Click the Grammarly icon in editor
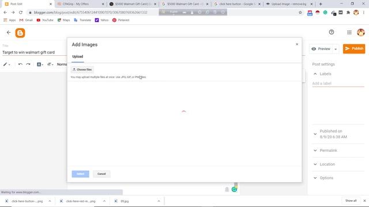Viewport: 369px width, 207px height. (234, 189)
